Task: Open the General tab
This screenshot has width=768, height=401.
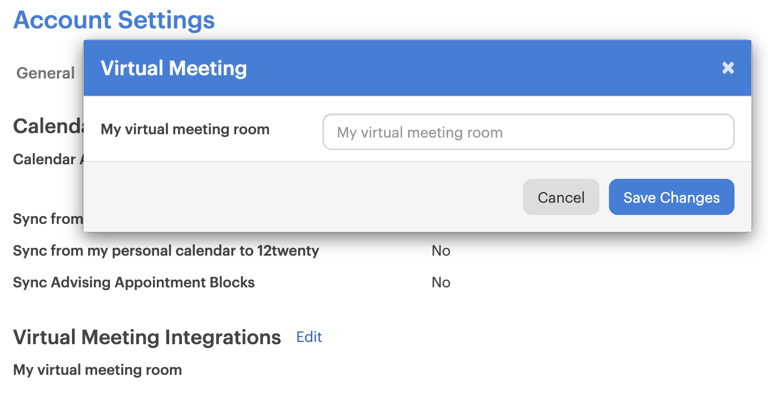Action: coord(46,74)
